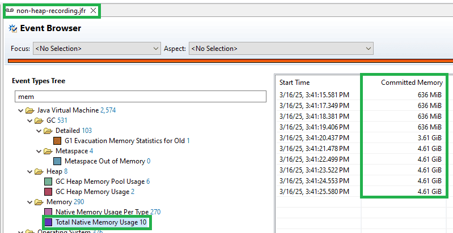Open the Focus dropdown
Screen dimensions: 453x233
(96, 49)
